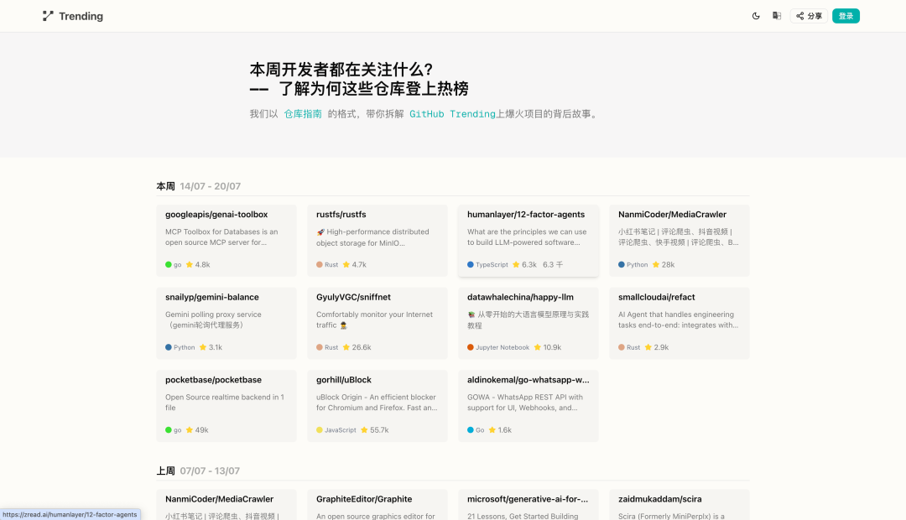The height and width of the screenshot is (520, 906).
Task: Click the 26.6k star count on GyulyVGC/sniffnet
Action: pyautogui.click(x=360, y=346)
